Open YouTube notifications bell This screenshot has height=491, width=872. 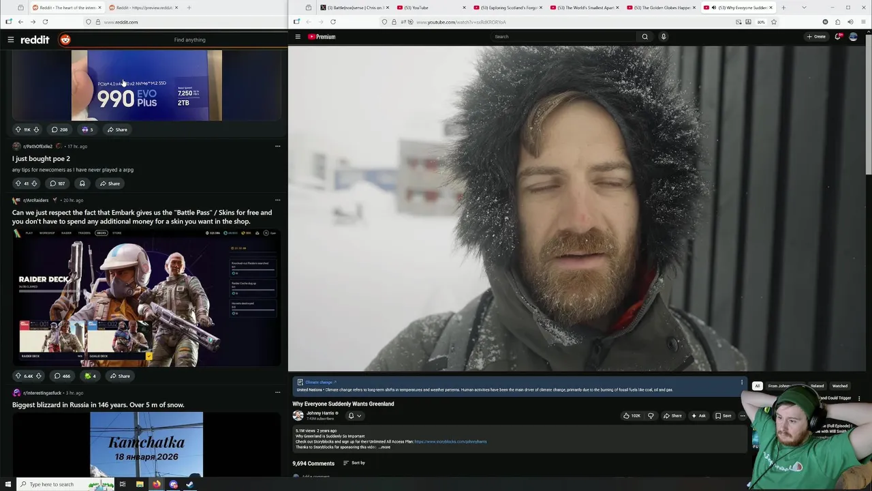(838, 37)
